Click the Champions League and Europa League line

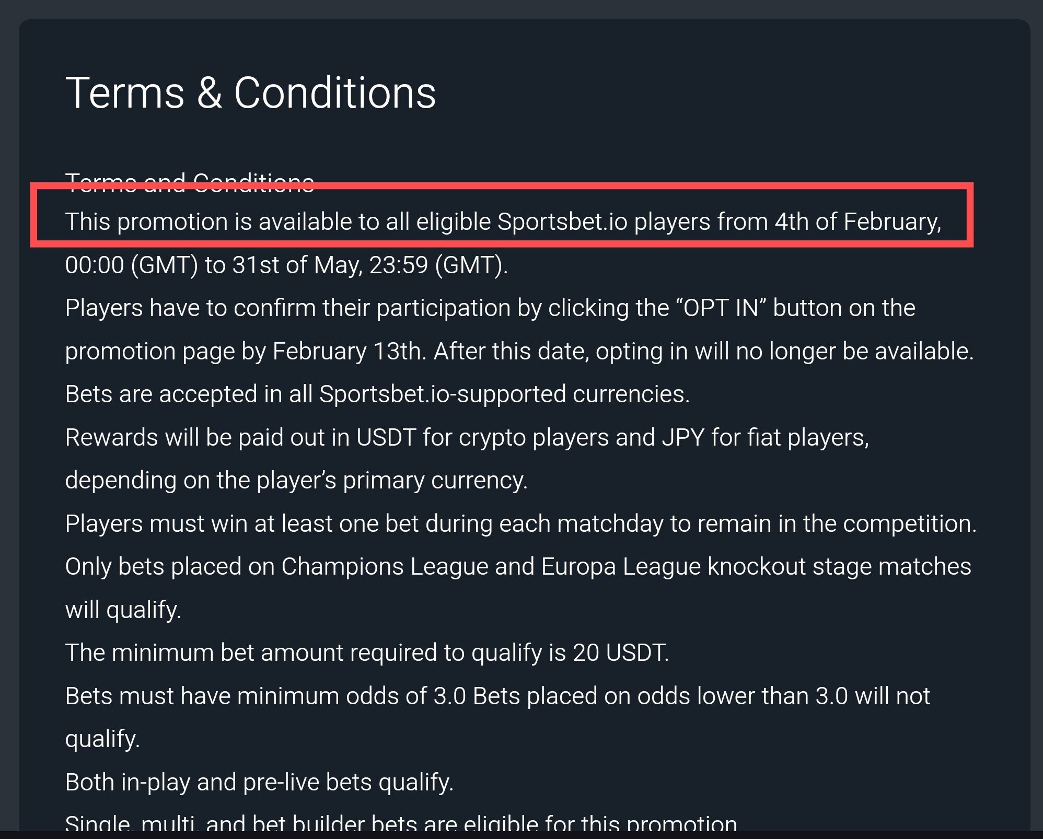click(518, 566)
